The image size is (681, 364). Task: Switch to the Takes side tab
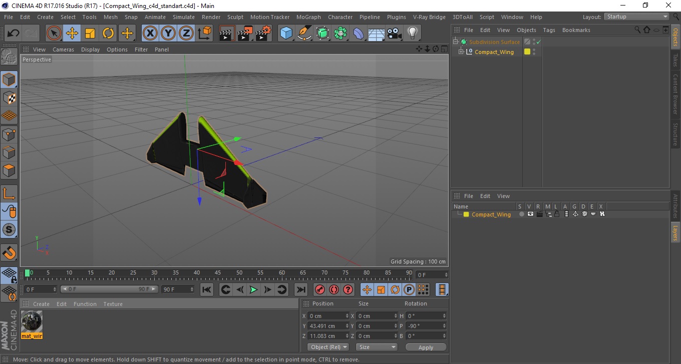coord(675,60)
